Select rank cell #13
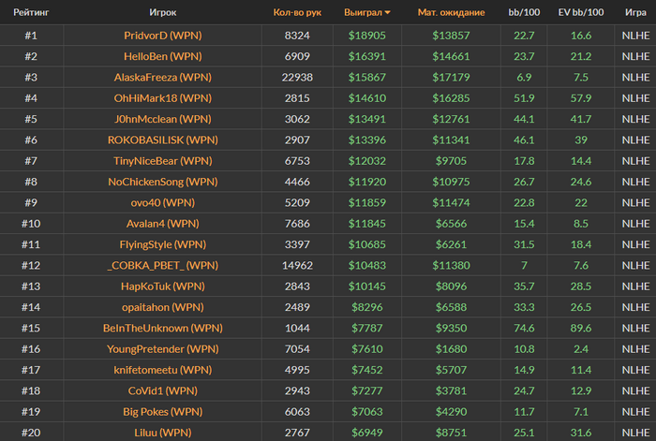This screenshot has width=656, height=441. (31, 287)
